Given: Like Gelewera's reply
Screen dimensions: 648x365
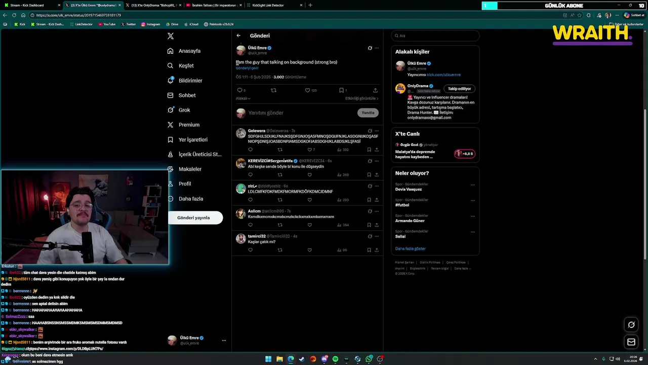Looking at the screenshot, I should [x=310, y=150].
